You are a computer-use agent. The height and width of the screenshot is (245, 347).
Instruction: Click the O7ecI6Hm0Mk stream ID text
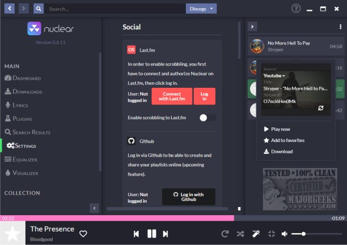tap(280, 101)
